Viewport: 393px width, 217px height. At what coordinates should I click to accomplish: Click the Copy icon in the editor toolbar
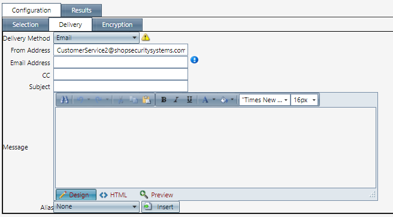point(134,100)
